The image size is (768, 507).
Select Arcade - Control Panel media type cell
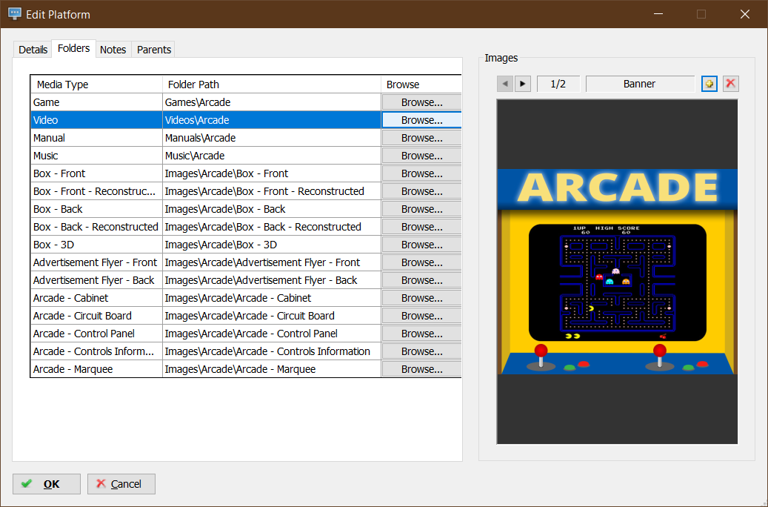96,334
